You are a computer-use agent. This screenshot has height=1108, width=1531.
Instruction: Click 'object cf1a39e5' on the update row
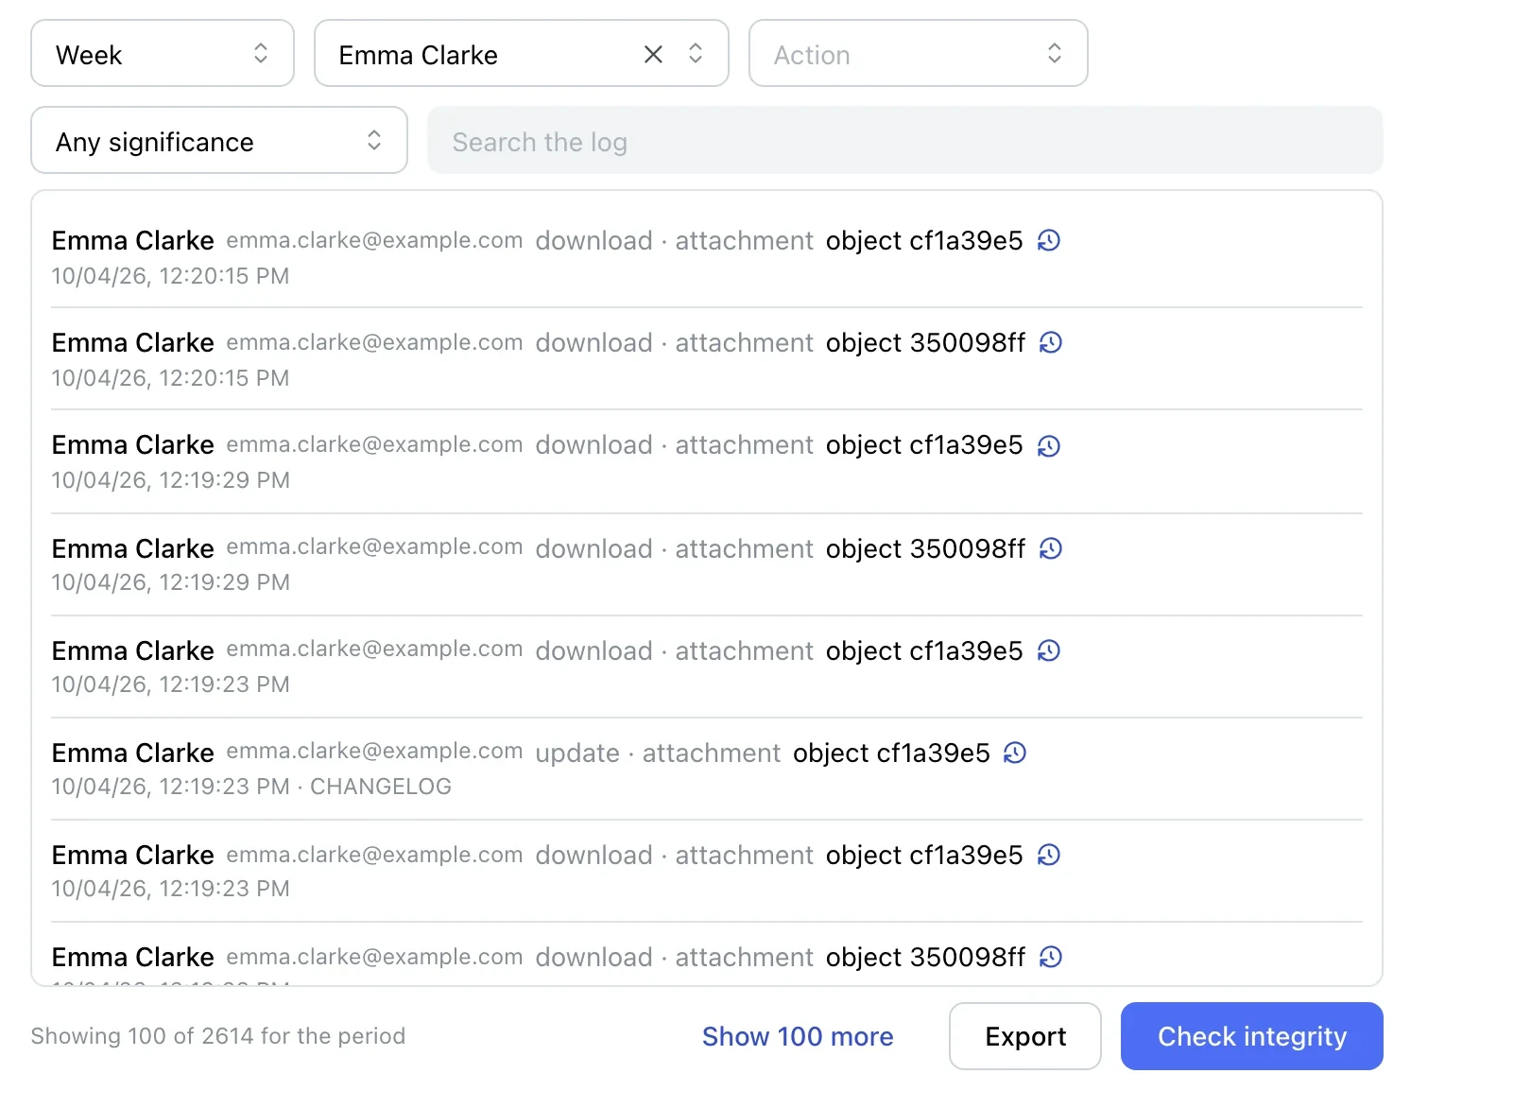coord(891,753)
